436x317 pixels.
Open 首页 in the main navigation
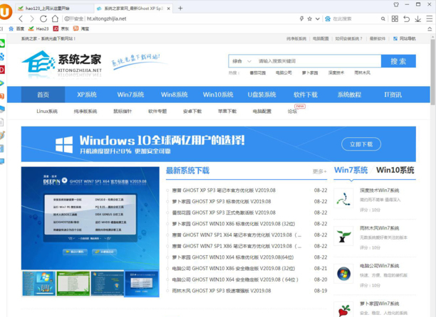(x=43, y=95)
